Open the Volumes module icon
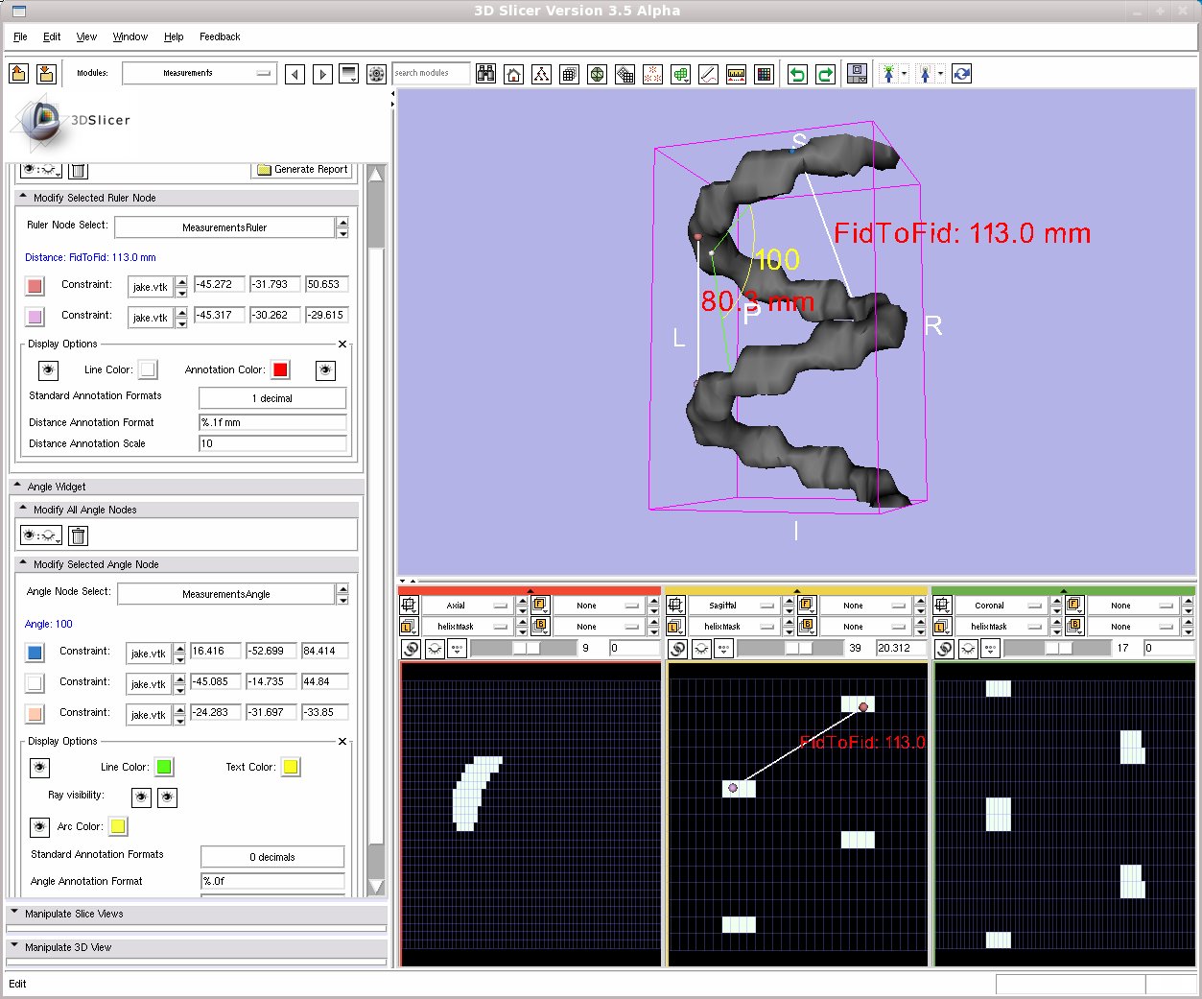Viewport: 1202px width, 999px height. (x=569, y=74)
